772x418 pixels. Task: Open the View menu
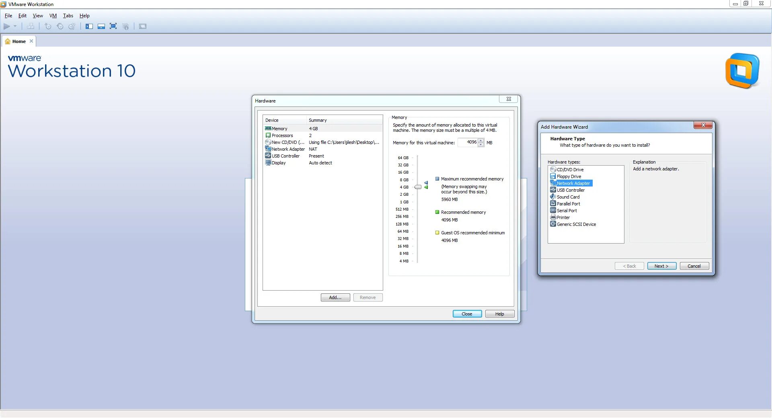pyautogui.click(x=38, y=16)
